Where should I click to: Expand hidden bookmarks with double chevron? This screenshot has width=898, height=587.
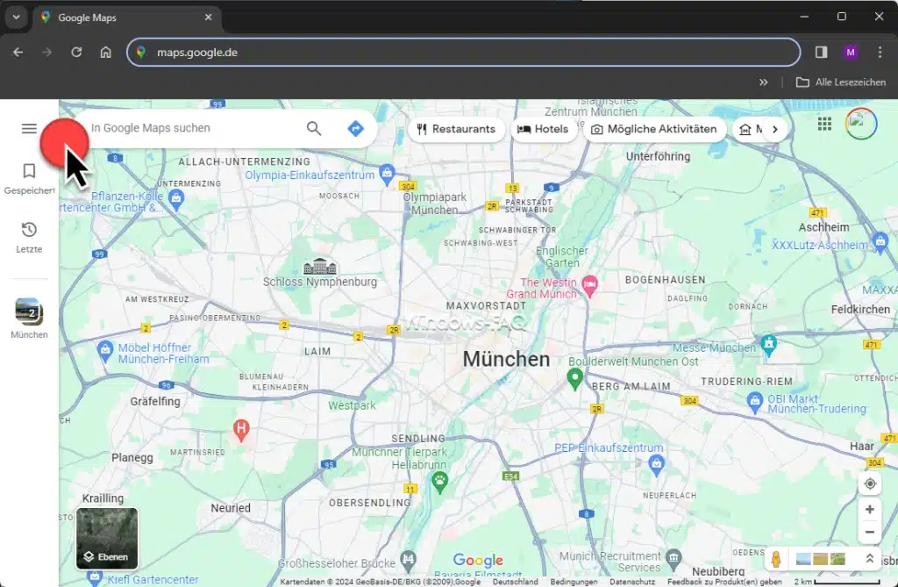763,82
